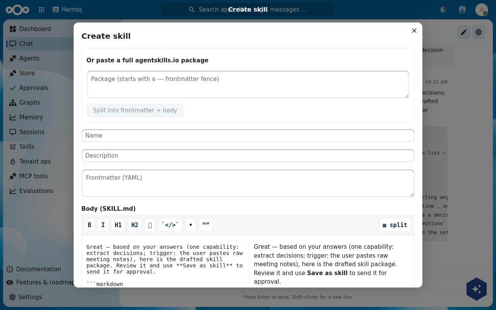This screenshot has width=496, height=310.
Task: Apply bold formatting with the B button
Action: (90, 225)
